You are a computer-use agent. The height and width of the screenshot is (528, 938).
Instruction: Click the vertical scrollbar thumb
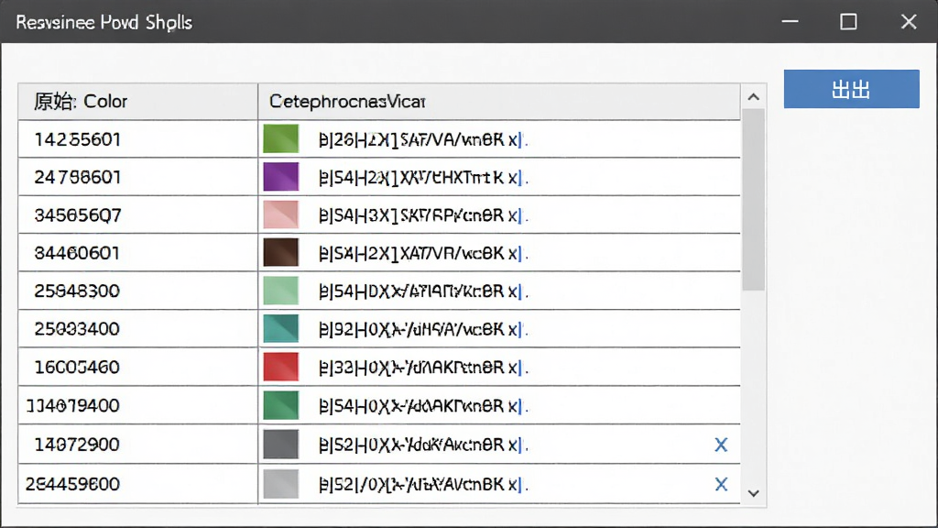(x=754, y=200)
